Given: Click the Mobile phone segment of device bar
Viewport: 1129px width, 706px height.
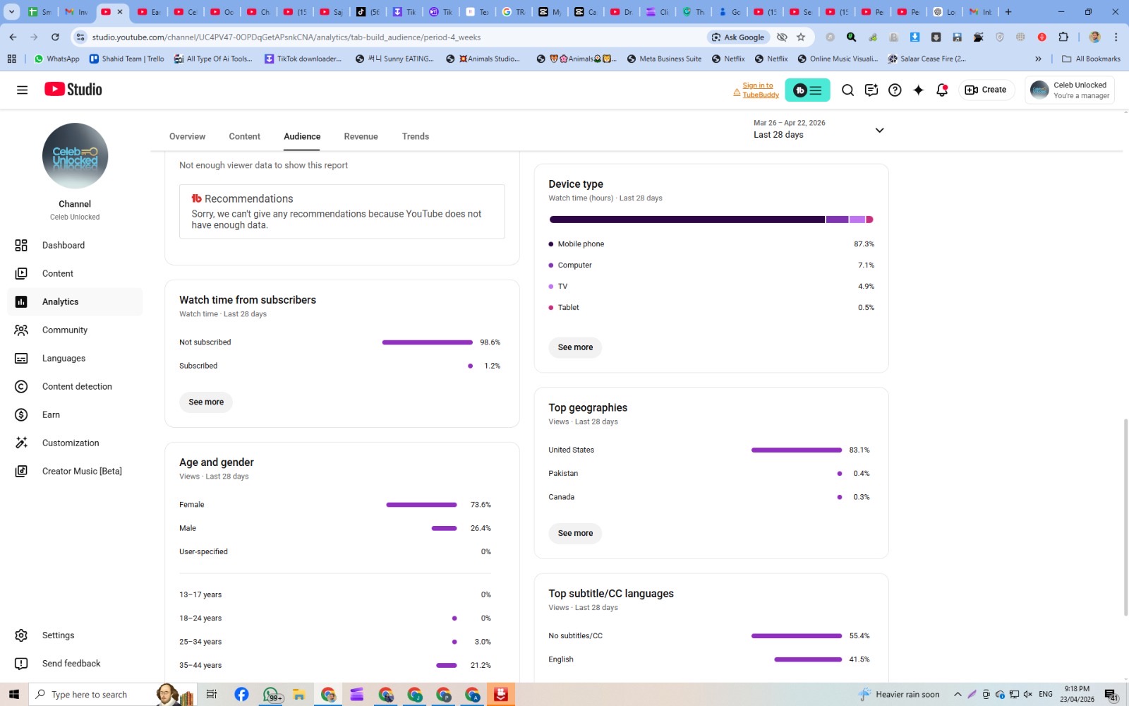Looking at the screenshot, I should [x=687, y=220].
